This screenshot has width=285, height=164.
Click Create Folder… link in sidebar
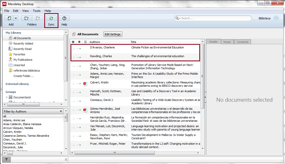23,76
